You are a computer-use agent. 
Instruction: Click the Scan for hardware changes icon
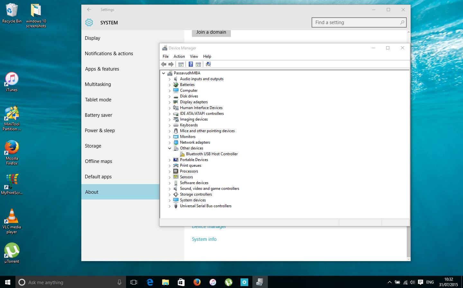(208, 64)
